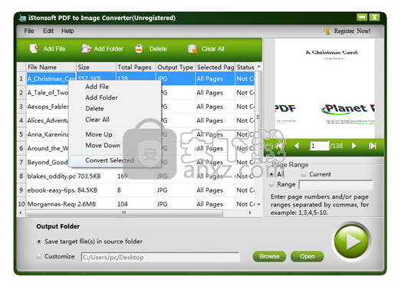Viewport: 411px width, 300px height.
Task: Click the customize output path field
Action: pyautogui.click(x=160, y=258)
